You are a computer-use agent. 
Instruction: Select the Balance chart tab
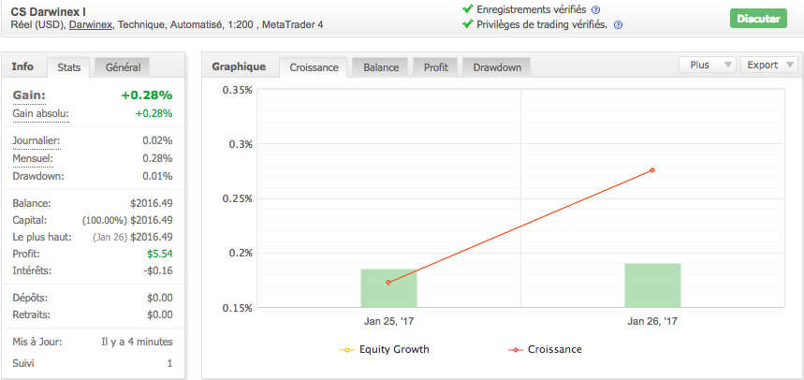(381, 67)
